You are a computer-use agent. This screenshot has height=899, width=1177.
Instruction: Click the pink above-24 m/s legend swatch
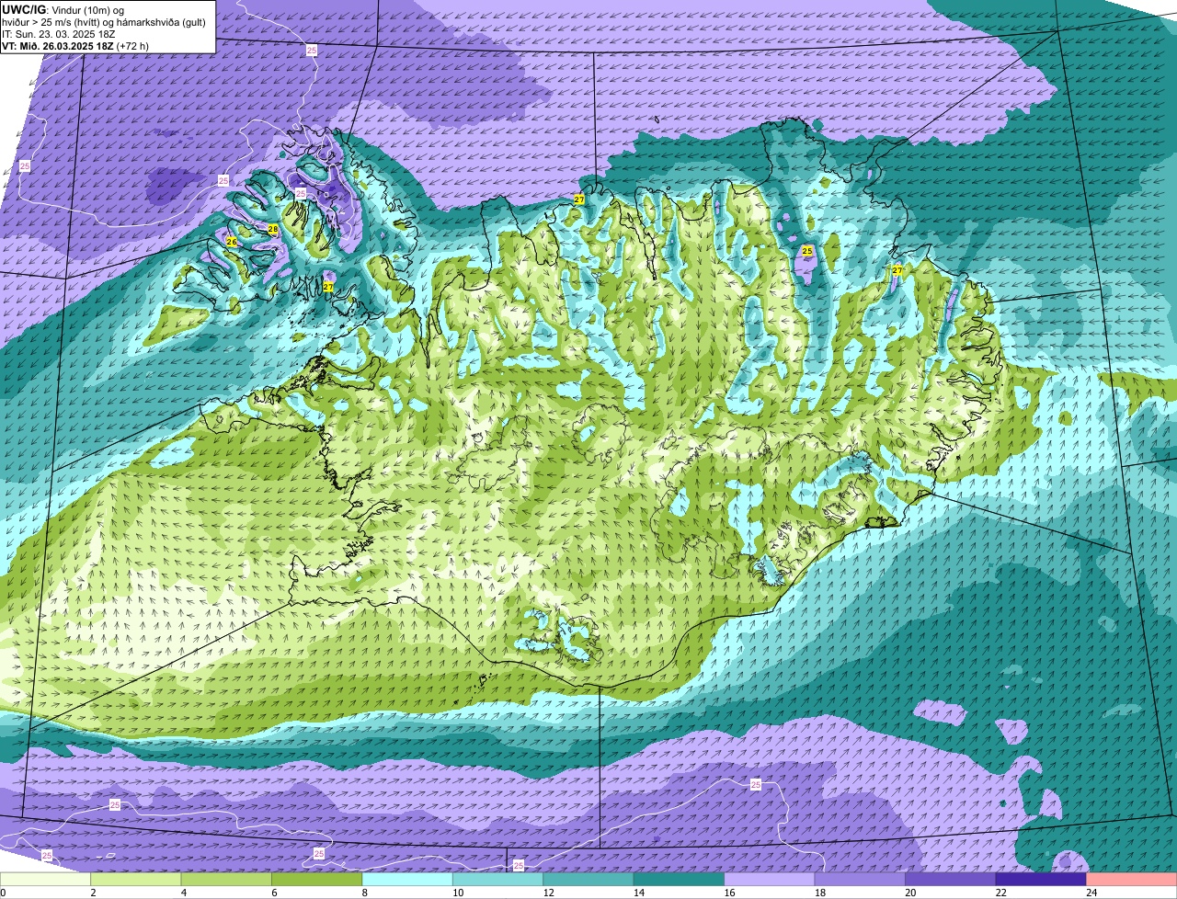(1132, 879)
